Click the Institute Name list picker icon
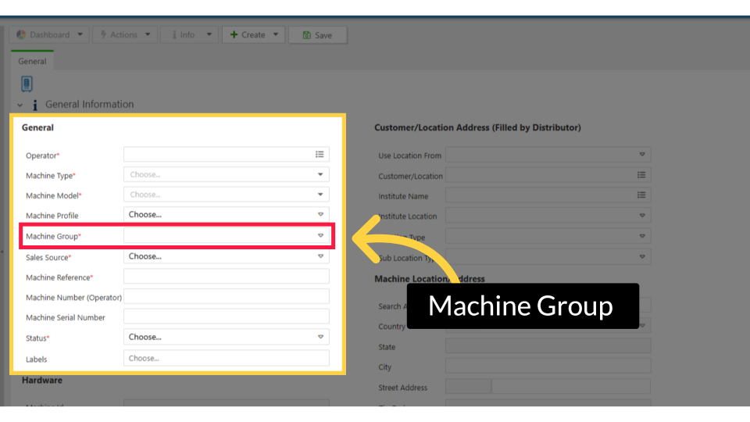750x422 pixels. pyautogui.click(x=641, y=195)
